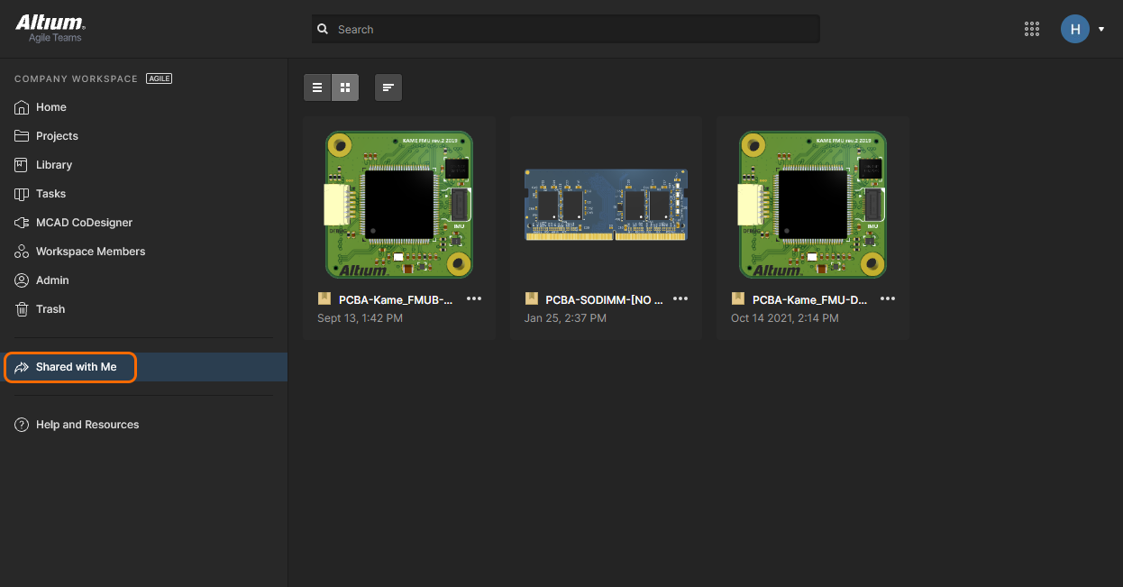Open more options for PCBA-Kame_FMU-D project
Screen dimensions: 1123x587
(x=888, y=299)
